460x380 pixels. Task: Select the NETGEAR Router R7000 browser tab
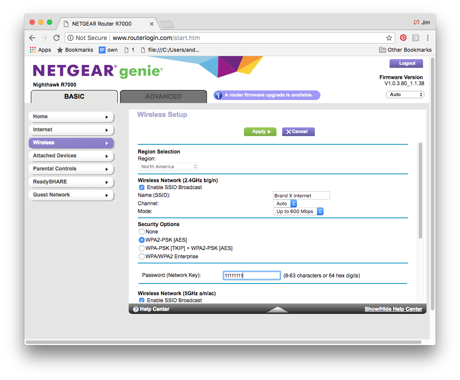point(108,24)
